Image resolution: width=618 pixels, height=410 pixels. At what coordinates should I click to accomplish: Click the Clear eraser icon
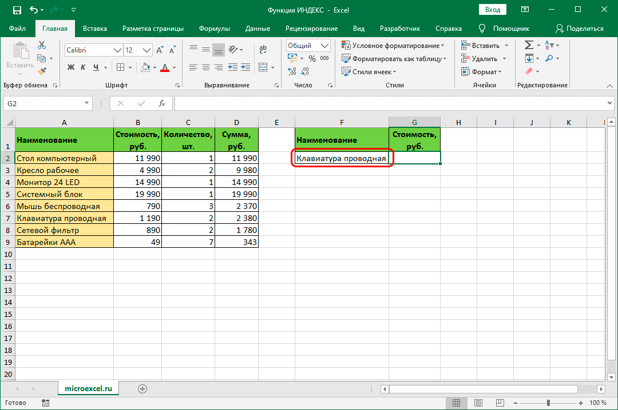(x=529, y=71)
